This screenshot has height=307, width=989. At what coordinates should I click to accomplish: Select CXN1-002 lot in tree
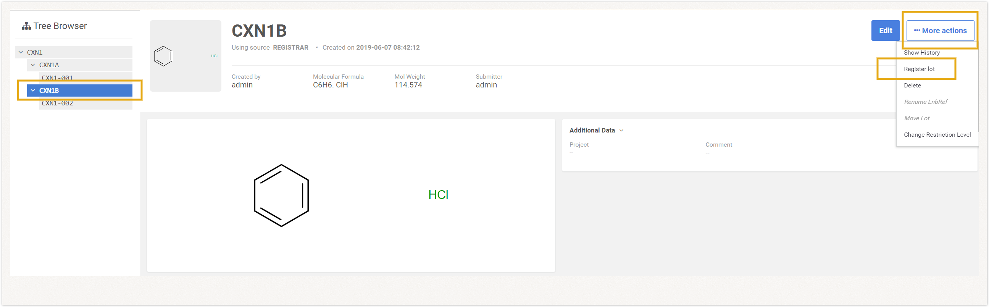[57, 103]
